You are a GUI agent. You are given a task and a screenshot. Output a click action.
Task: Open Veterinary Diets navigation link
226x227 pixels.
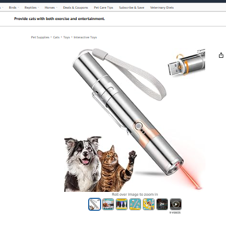pos(162,8)
